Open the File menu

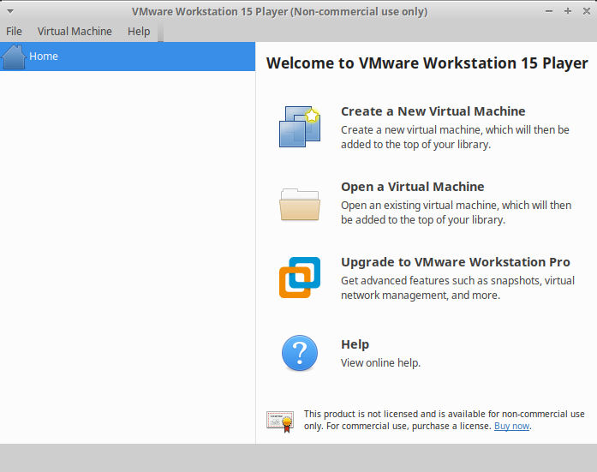(14, 31)
